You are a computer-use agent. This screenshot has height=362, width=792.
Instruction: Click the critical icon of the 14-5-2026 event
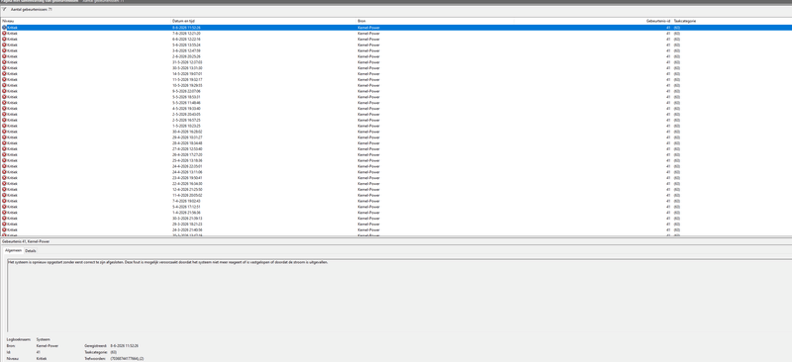coord(5,74)
